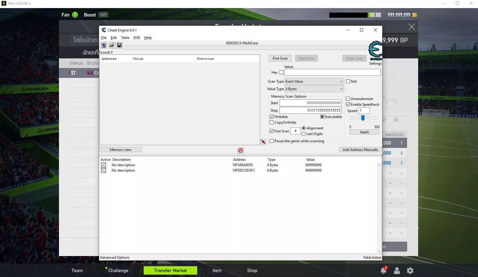Enable the Unrandomizer checkbox

click(348, 99)
